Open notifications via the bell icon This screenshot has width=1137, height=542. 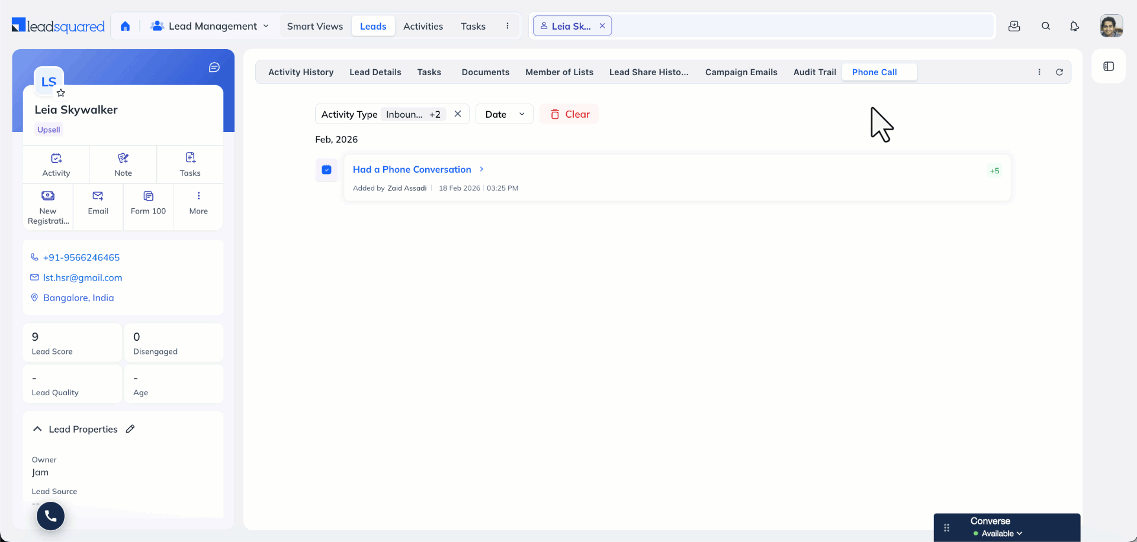point(1075,26)
